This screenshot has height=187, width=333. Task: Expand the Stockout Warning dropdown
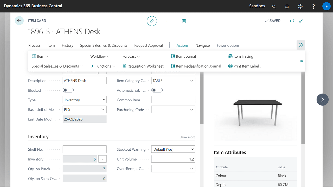[x=173, y=149]
